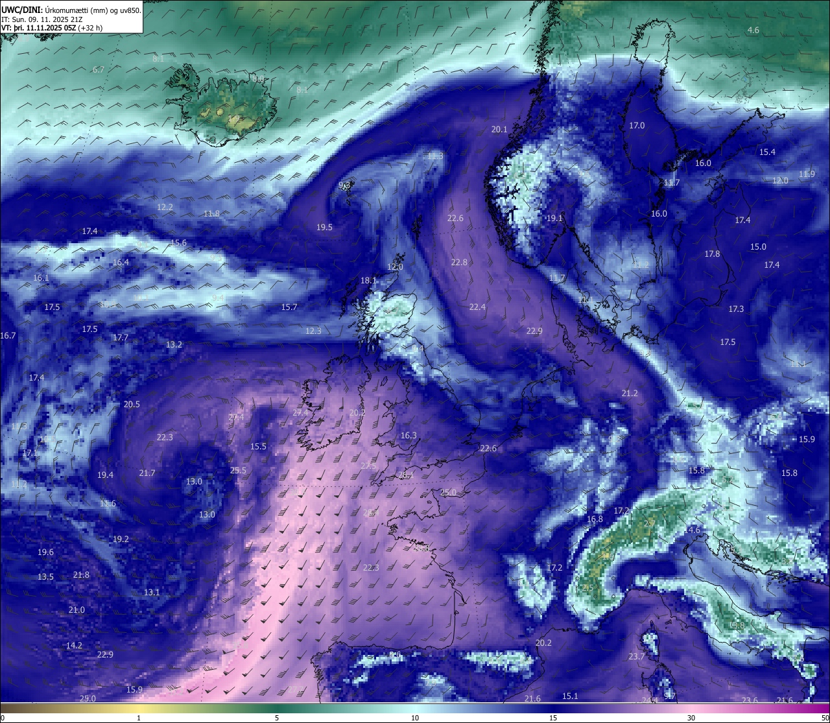The image size is (830, 723).
Task: Click the 22.4 value in the North Sea
Action: click(x=477, y=307)
